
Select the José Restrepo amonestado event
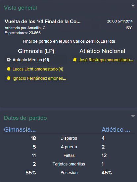point(102,60)
